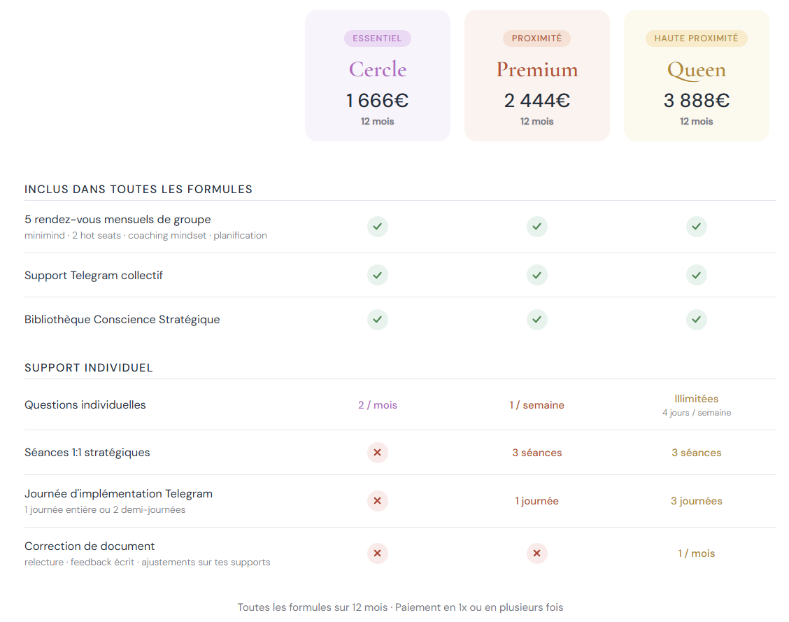The height and width of the screenshot is (622, 789).
Task: Select the PROXIMITÉ badge label
Action: pyautogui.click(x=537, y=38)
